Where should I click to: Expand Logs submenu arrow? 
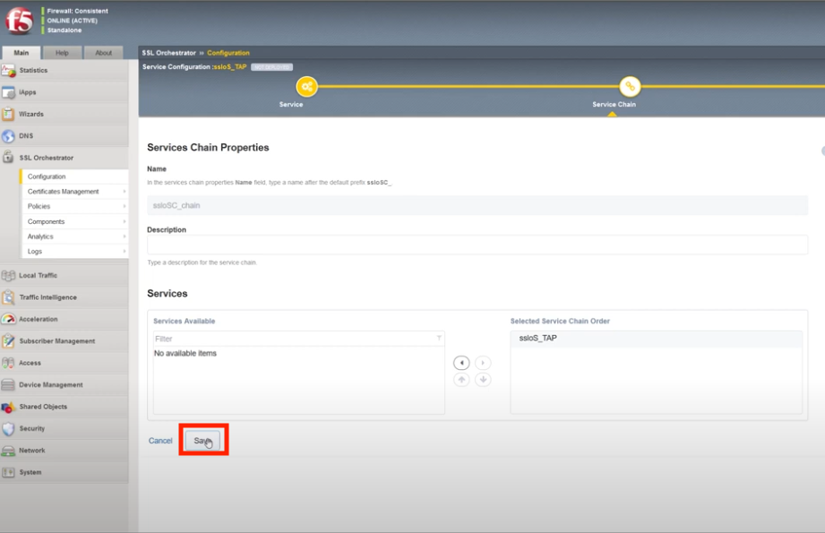125,251
